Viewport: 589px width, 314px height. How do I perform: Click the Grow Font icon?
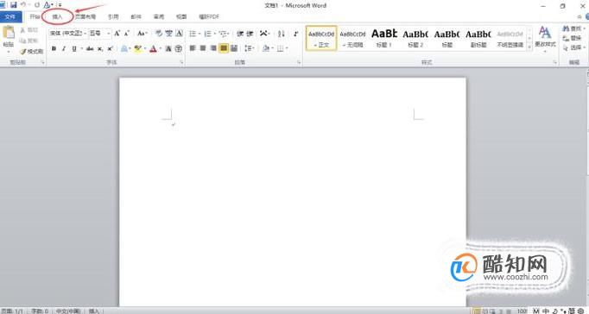coord(117,34)
